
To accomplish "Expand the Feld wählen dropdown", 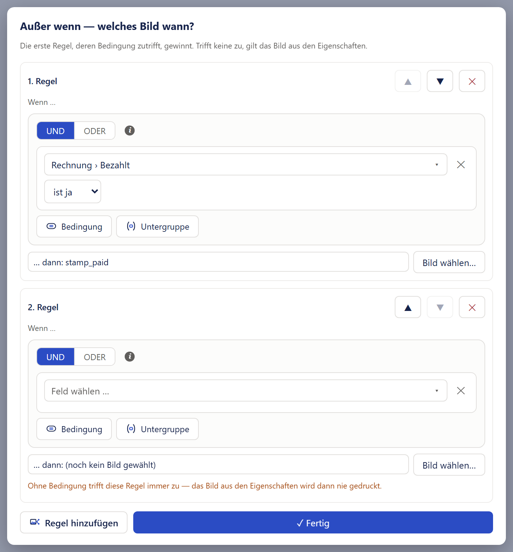I will 246,390.
